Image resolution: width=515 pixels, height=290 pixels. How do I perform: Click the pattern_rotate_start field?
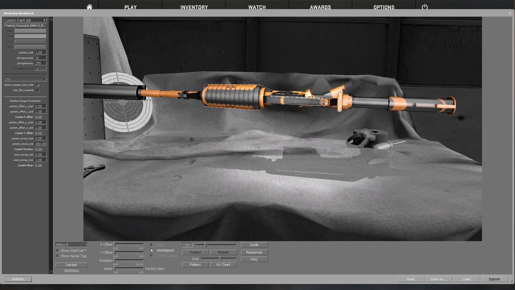[x=40, y=138]
